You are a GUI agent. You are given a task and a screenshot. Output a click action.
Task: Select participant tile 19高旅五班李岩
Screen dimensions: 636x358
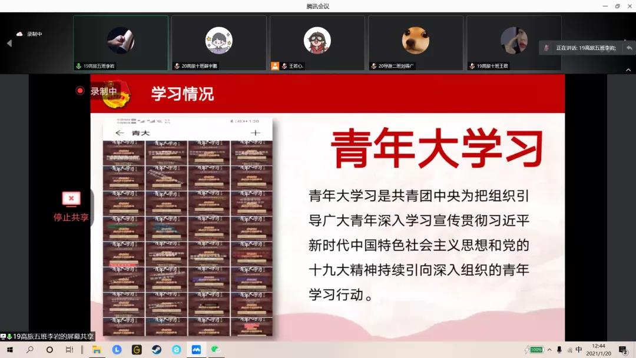[121, 43]
